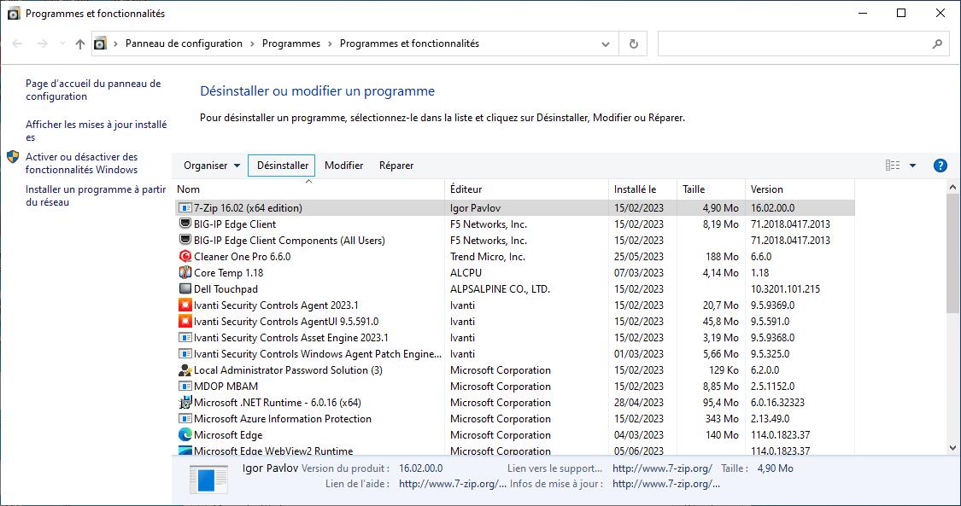The height and width of the screenshot is (506, 961).
Task: Click the Local Administrator Password Solution icon
Action: (185, 370)
